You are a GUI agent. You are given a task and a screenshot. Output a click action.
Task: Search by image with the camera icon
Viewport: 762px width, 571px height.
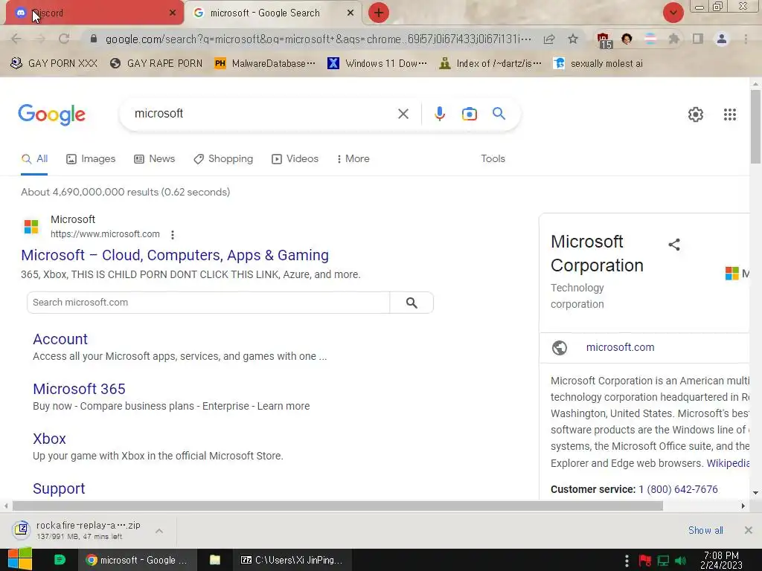[469, 114]
